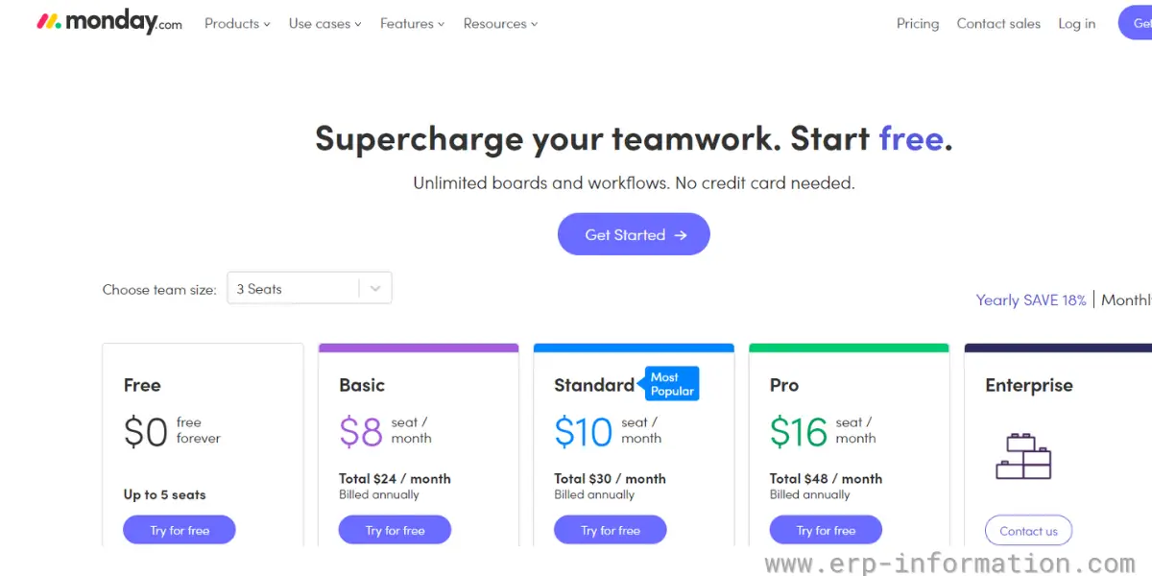Try the Free plan for free
The width and height of the screenshot is (1152, 576).
coord(180,530)
